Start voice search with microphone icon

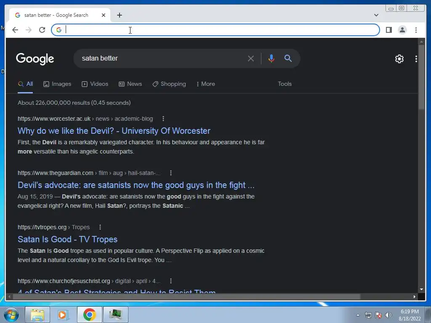point(271,58)
